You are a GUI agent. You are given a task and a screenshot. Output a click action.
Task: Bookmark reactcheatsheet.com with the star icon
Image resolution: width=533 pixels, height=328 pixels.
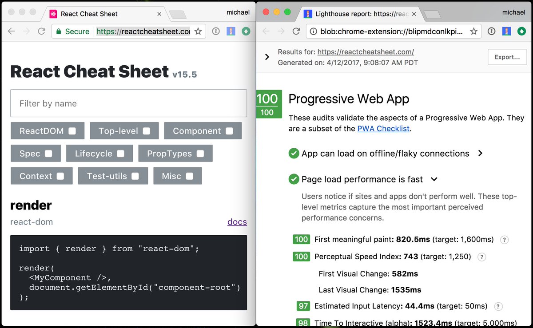coord(198,32)
